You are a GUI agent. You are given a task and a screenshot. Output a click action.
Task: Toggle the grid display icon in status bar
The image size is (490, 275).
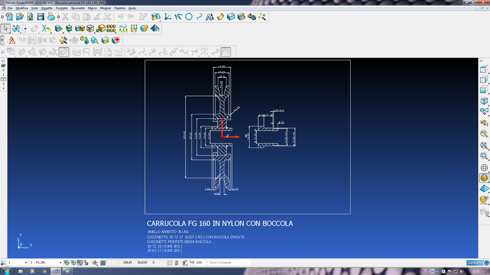click(x=103, y=263)
